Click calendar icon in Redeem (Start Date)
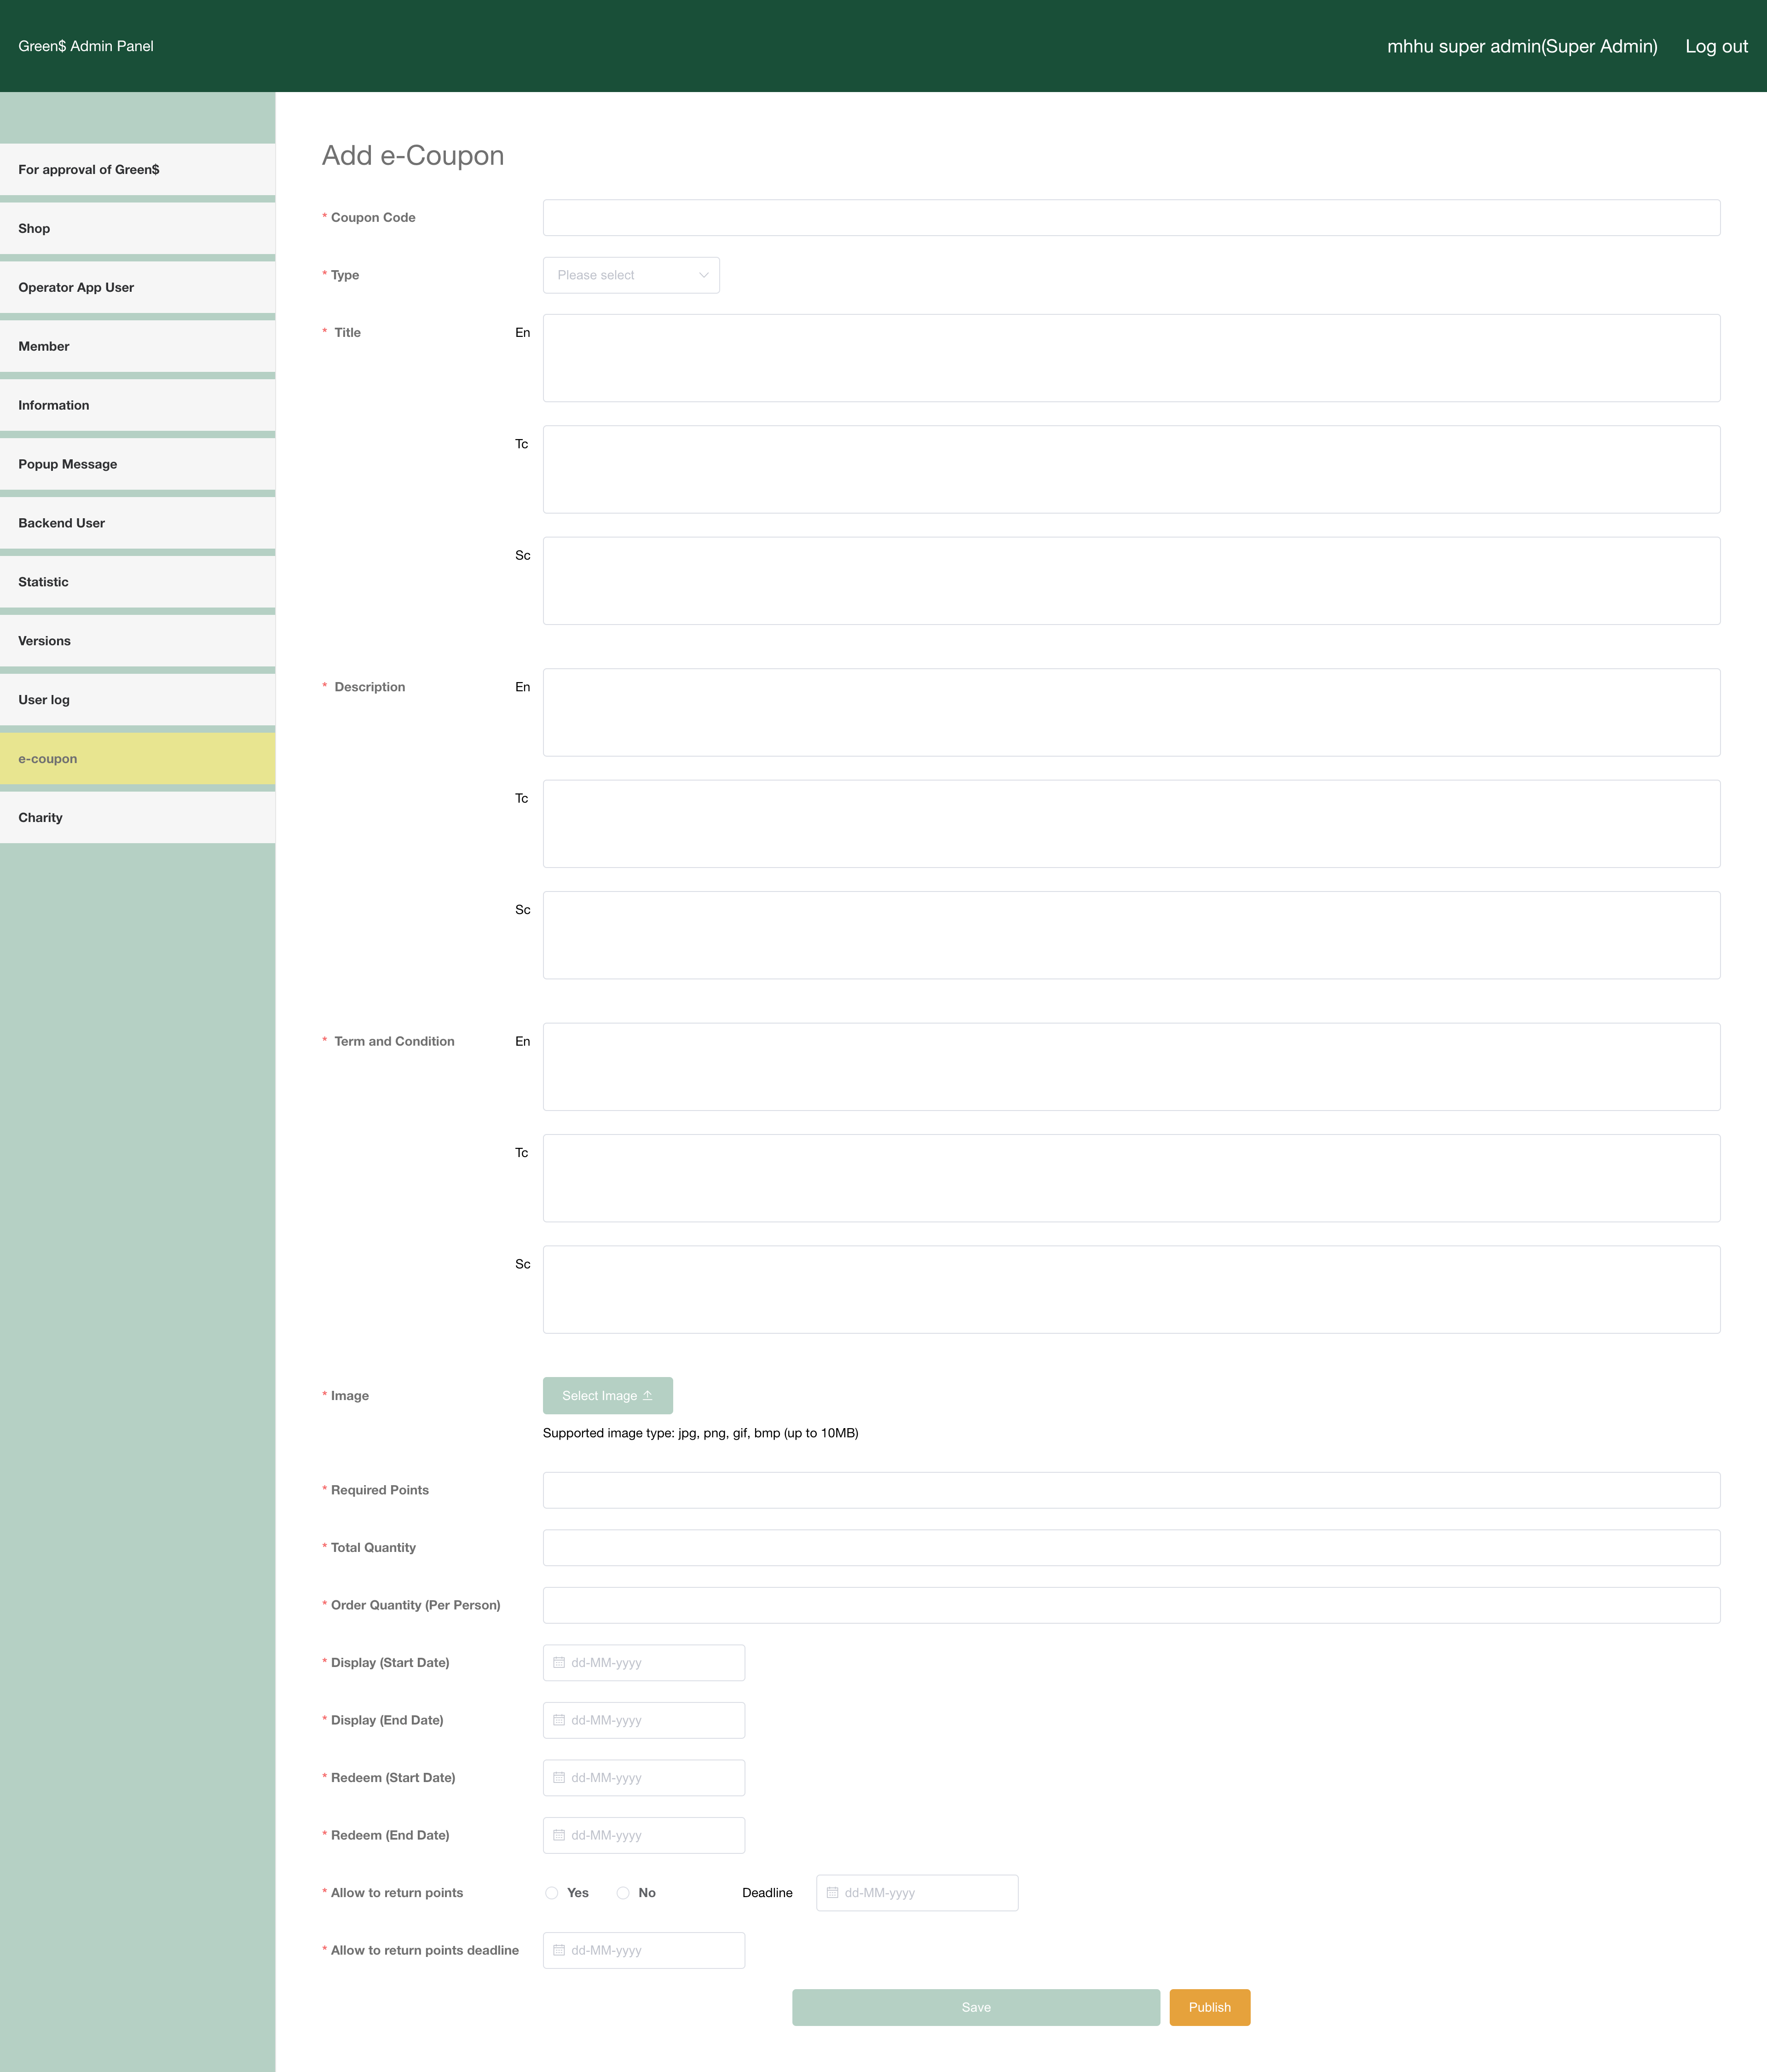Image resolution: width=1767 pixels, height=2072 pixels. coord(559,1777)
